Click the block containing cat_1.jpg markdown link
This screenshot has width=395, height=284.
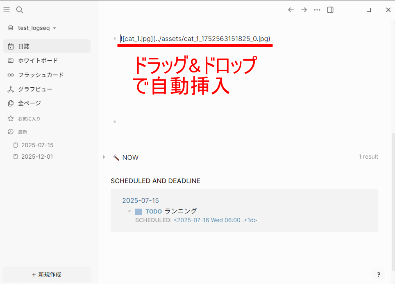195,39
